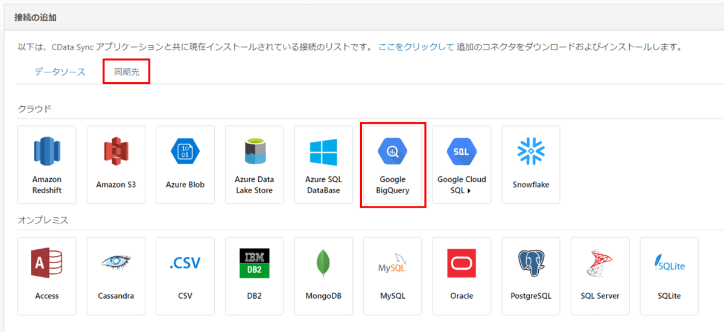Click the 'MongoDB' label text

323,296
